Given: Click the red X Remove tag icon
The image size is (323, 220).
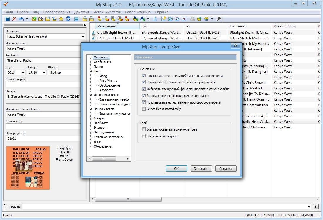Looking at the screenshot, I should 14,19.
